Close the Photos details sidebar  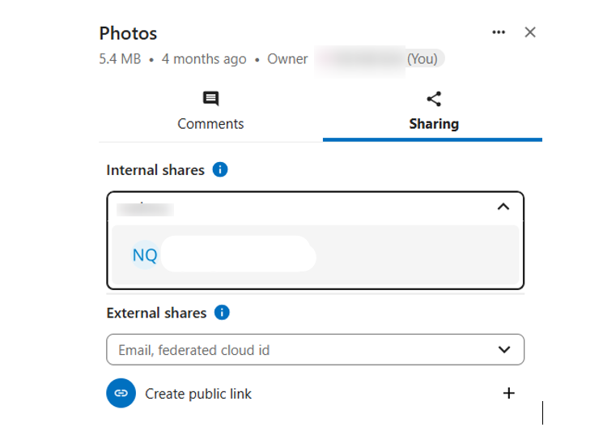pyautogui.click(x=530, y=32)
